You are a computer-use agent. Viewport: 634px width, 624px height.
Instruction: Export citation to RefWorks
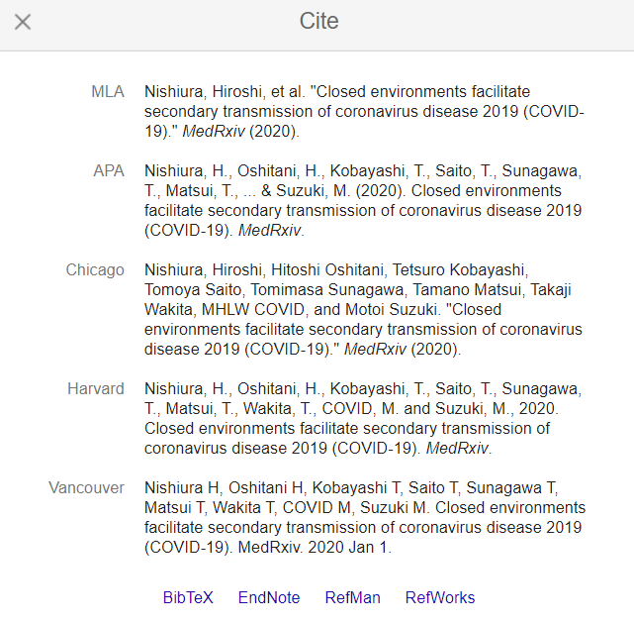tap(440, 597)
